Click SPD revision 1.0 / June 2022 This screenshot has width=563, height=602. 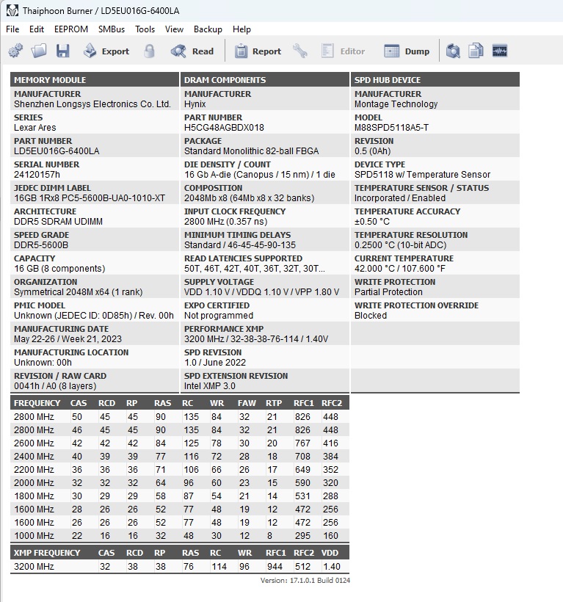coord(215,363)
